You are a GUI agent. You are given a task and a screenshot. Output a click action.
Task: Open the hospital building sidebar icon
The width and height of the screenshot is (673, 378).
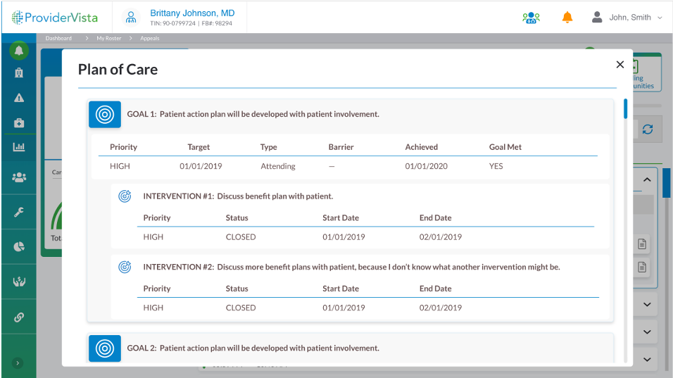click(18, 73)
